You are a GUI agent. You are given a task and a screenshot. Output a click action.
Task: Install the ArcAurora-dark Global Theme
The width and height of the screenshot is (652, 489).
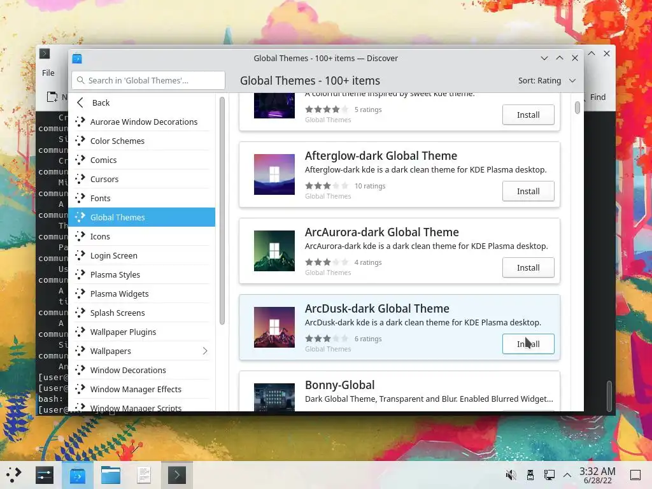(x=528, y=268)
